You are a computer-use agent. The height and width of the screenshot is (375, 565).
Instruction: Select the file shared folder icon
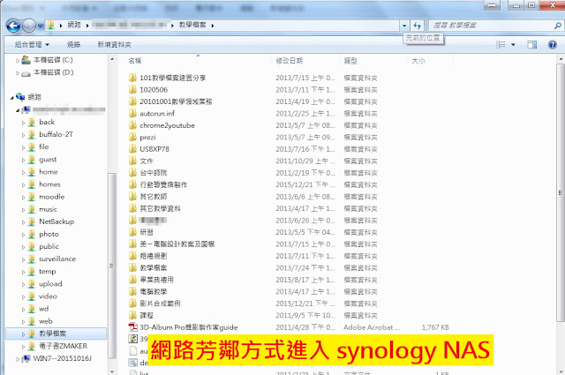[x=32, y=147]
